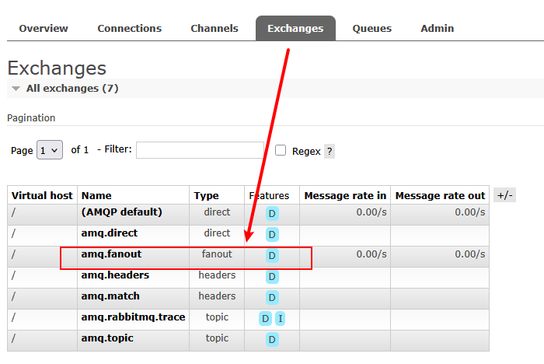Open the Regex help question mark

tap(330, 152)
